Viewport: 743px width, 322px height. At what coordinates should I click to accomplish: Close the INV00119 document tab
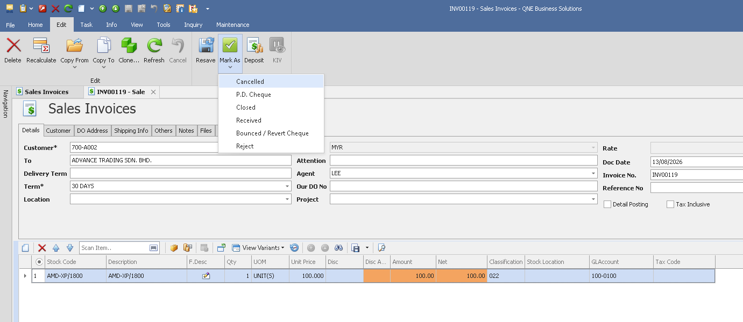tap(153, 92)
